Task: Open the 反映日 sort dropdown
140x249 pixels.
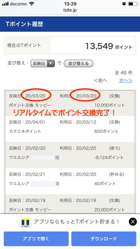Action: pyautogui.click(x=43, y=63)
